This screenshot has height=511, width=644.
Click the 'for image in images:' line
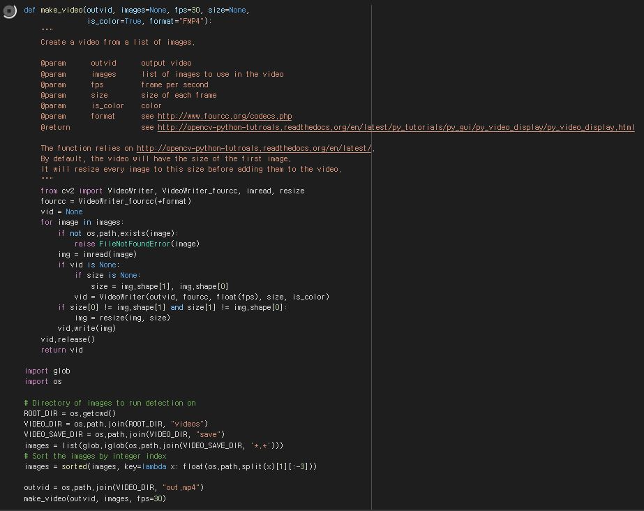click(x=82, y=222)
